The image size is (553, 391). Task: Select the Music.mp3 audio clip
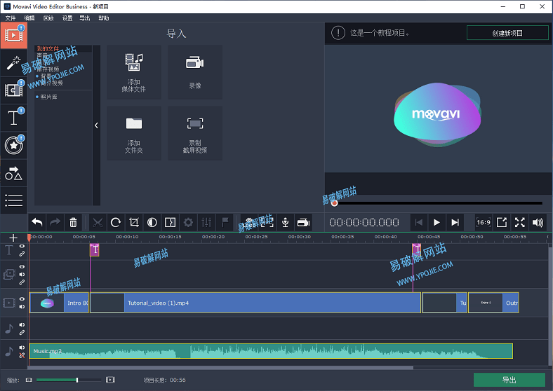click(x=271, y=351)
